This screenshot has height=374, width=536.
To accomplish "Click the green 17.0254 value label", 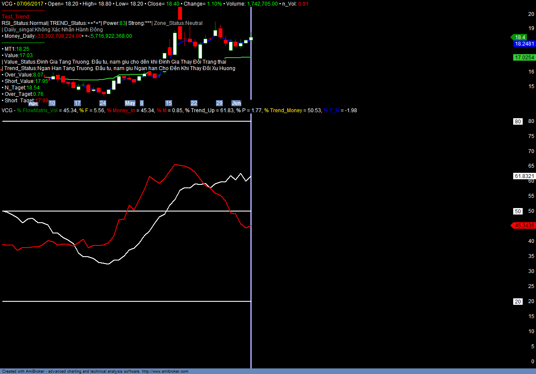I will (x=524, y=57).
